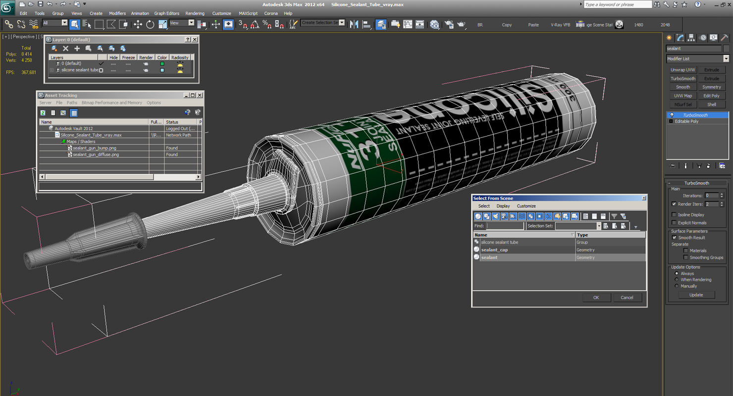Select When Rendering update option

point(677,280)
